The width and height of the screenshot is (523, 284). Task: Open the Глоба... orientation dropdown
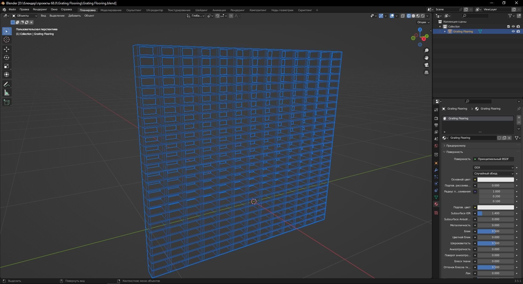pos(196,16)
